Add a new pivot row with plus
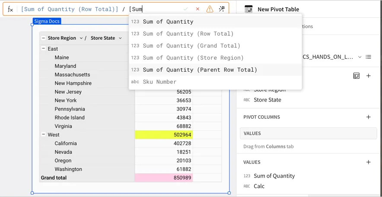 [368, 76]
